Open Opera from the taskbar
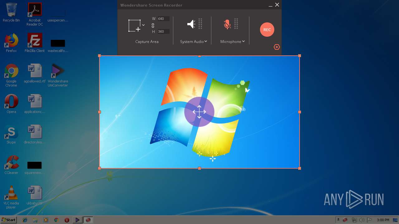This screenshot has width=399, height=224. (x=67, y=220)
